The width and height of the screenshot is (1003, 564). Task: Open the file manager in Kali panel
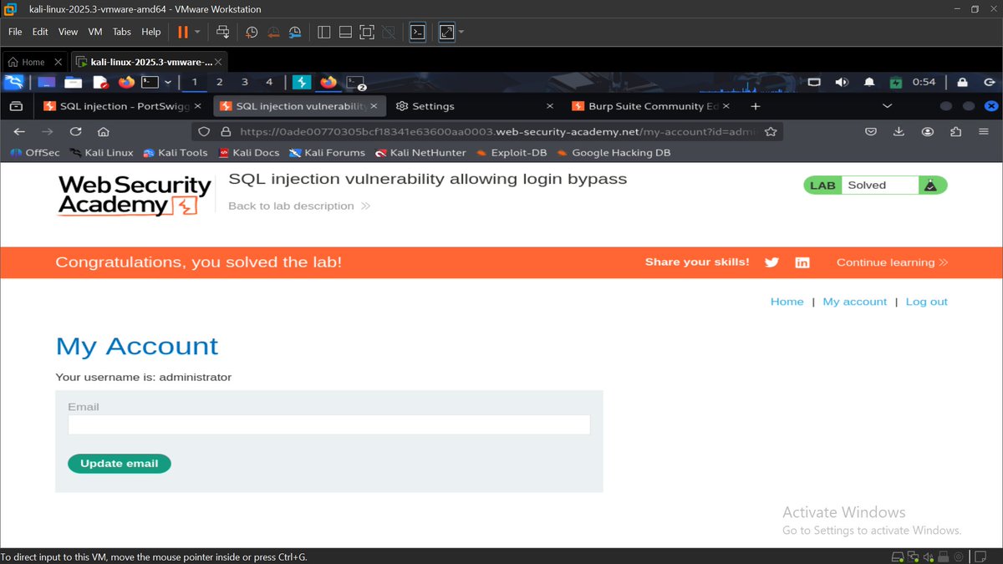point(74,82)
